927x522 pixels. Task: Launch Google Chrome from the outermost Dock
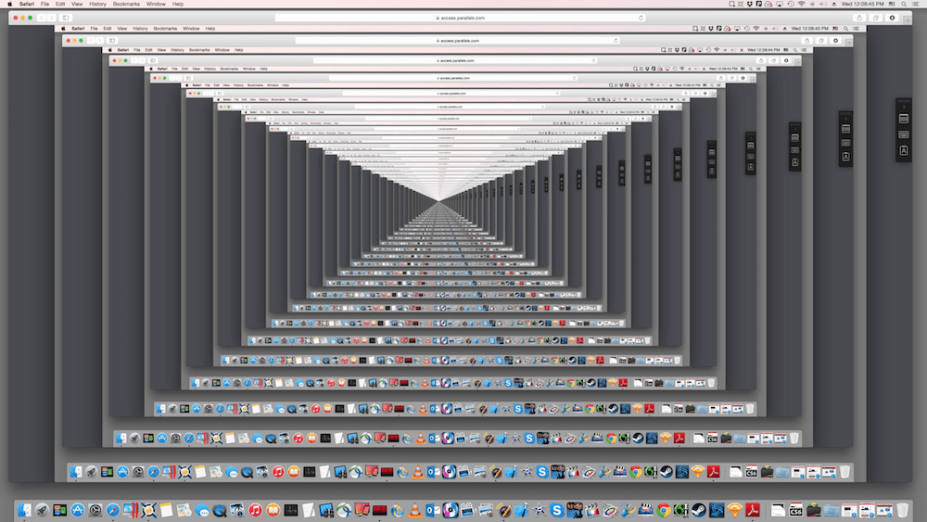click(664, 510)
